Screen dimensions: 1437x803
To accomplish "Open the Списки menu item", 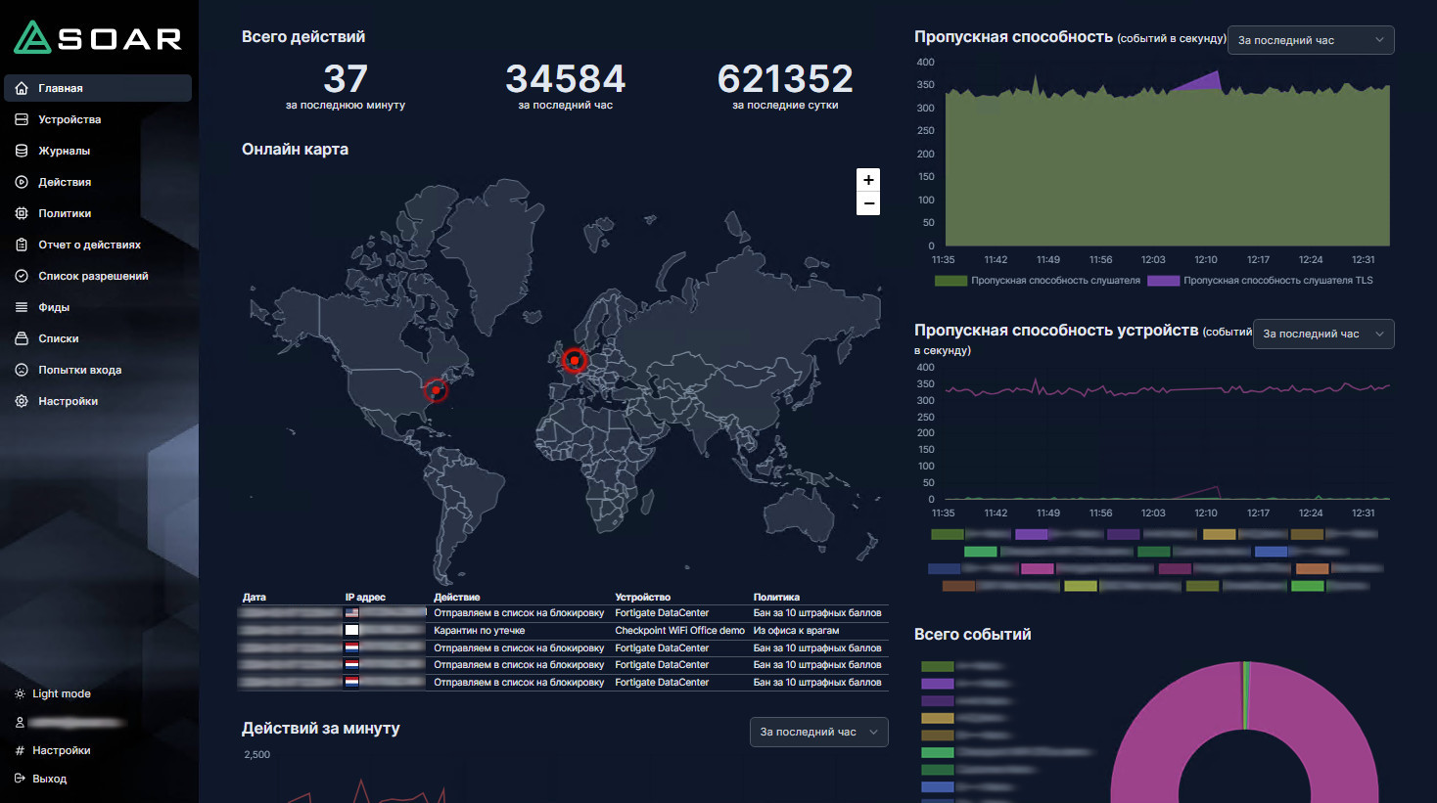I will coord(59,338).
